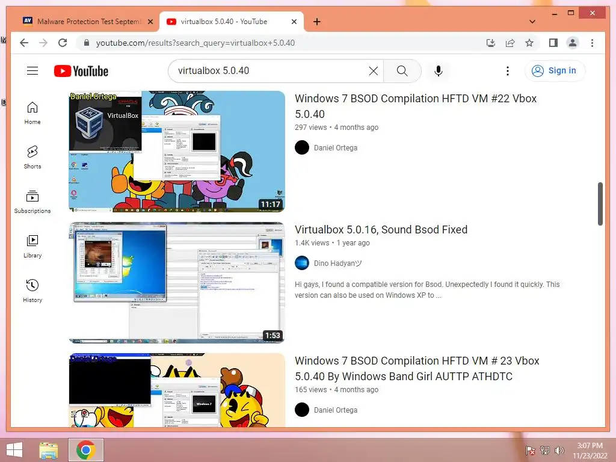The width and height of the screenshot is (616, 462).
Task: Open the Windows Start button
Action: [x=14, y=450]
